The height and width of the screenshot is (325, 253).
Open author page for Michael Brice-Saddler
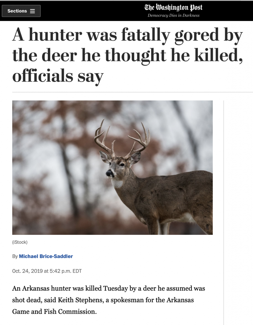click(x=46, y=256)
